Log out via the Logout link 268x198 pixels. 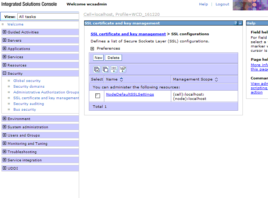[222, 4]
